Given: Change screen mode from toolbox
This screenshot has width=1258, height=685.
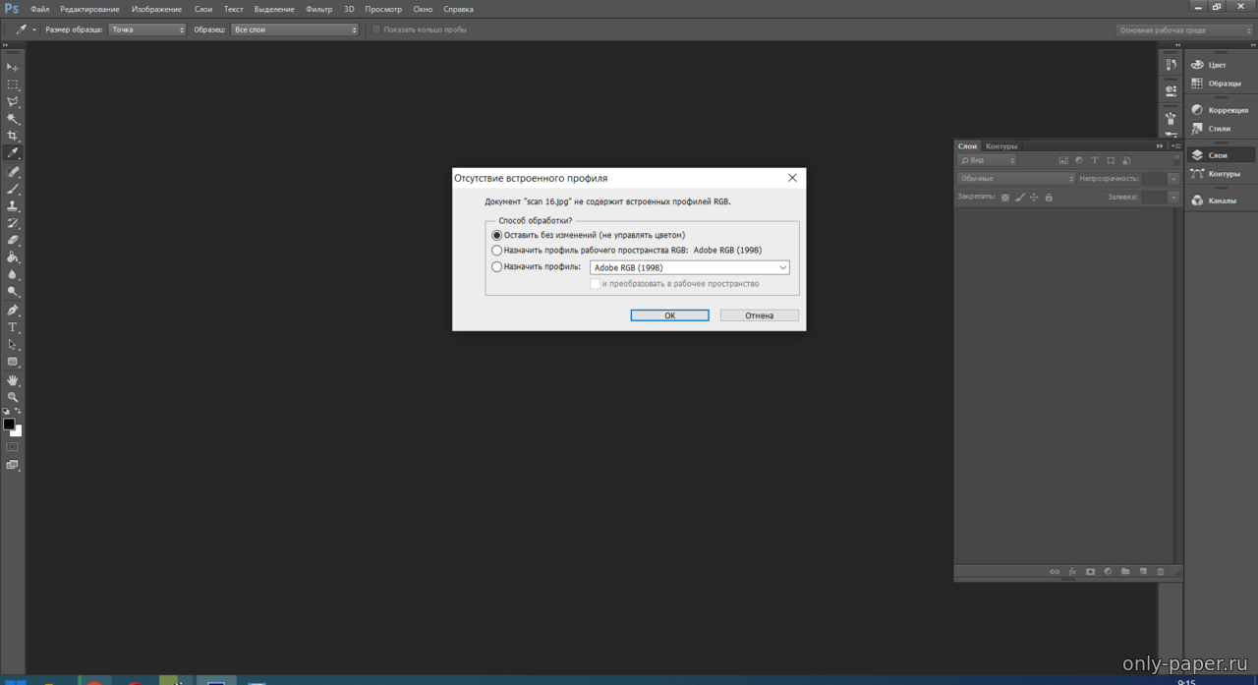Looking at the screenshot, I should [13, 466].
